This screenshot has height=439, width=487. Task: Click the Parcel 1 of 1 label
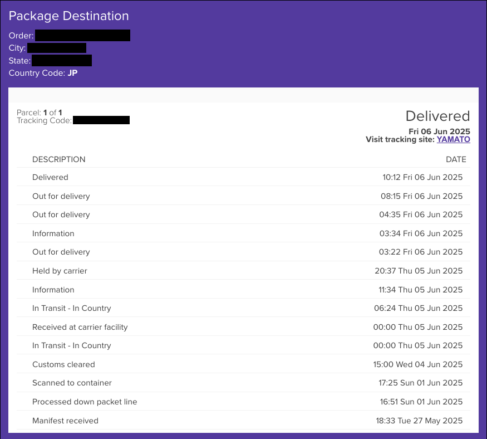click(40, 113)
